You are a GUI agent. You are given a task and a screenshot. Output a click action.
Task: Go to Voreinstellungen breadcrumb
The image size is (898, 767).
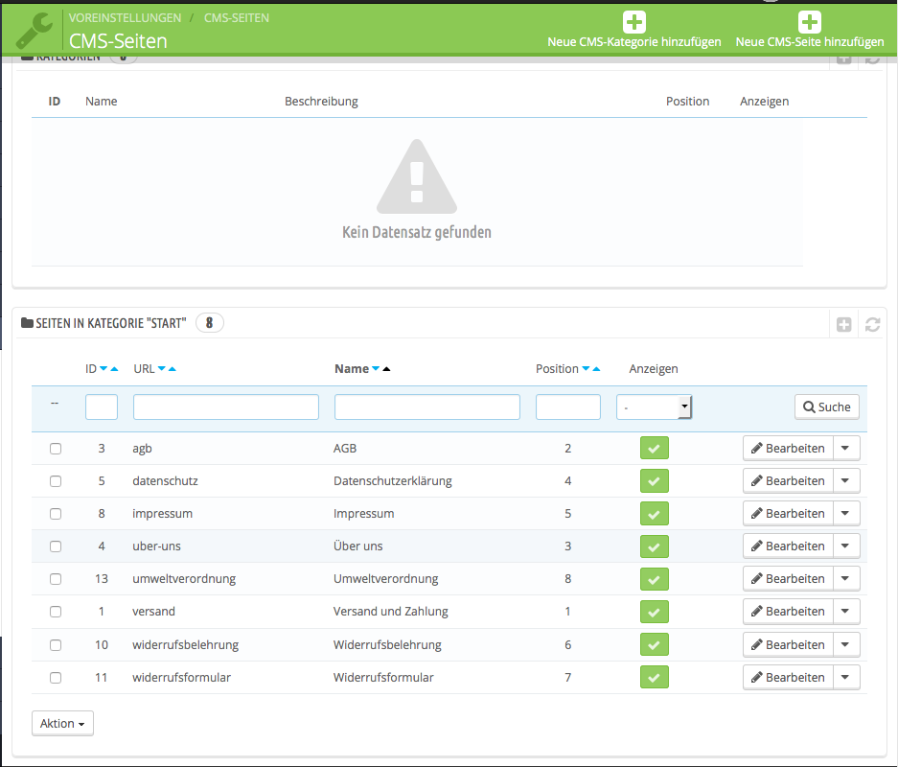click(125, 18)
